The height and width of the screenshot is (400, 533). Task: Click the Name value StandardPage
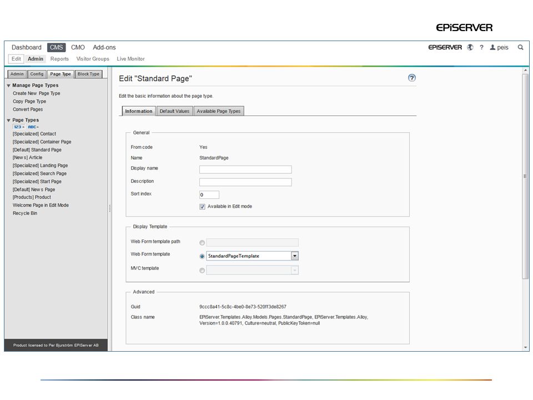214,158
